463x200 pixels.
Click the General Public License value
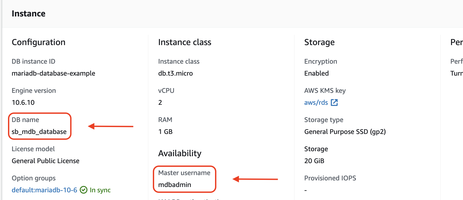[x=45, y=161]
